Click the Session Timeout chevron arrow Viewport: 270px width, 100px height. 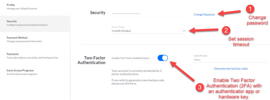[x=184, y=31]
